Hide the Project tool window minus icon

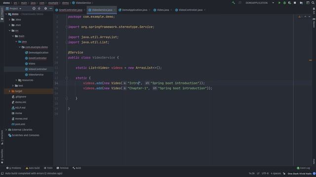point(50,8)
